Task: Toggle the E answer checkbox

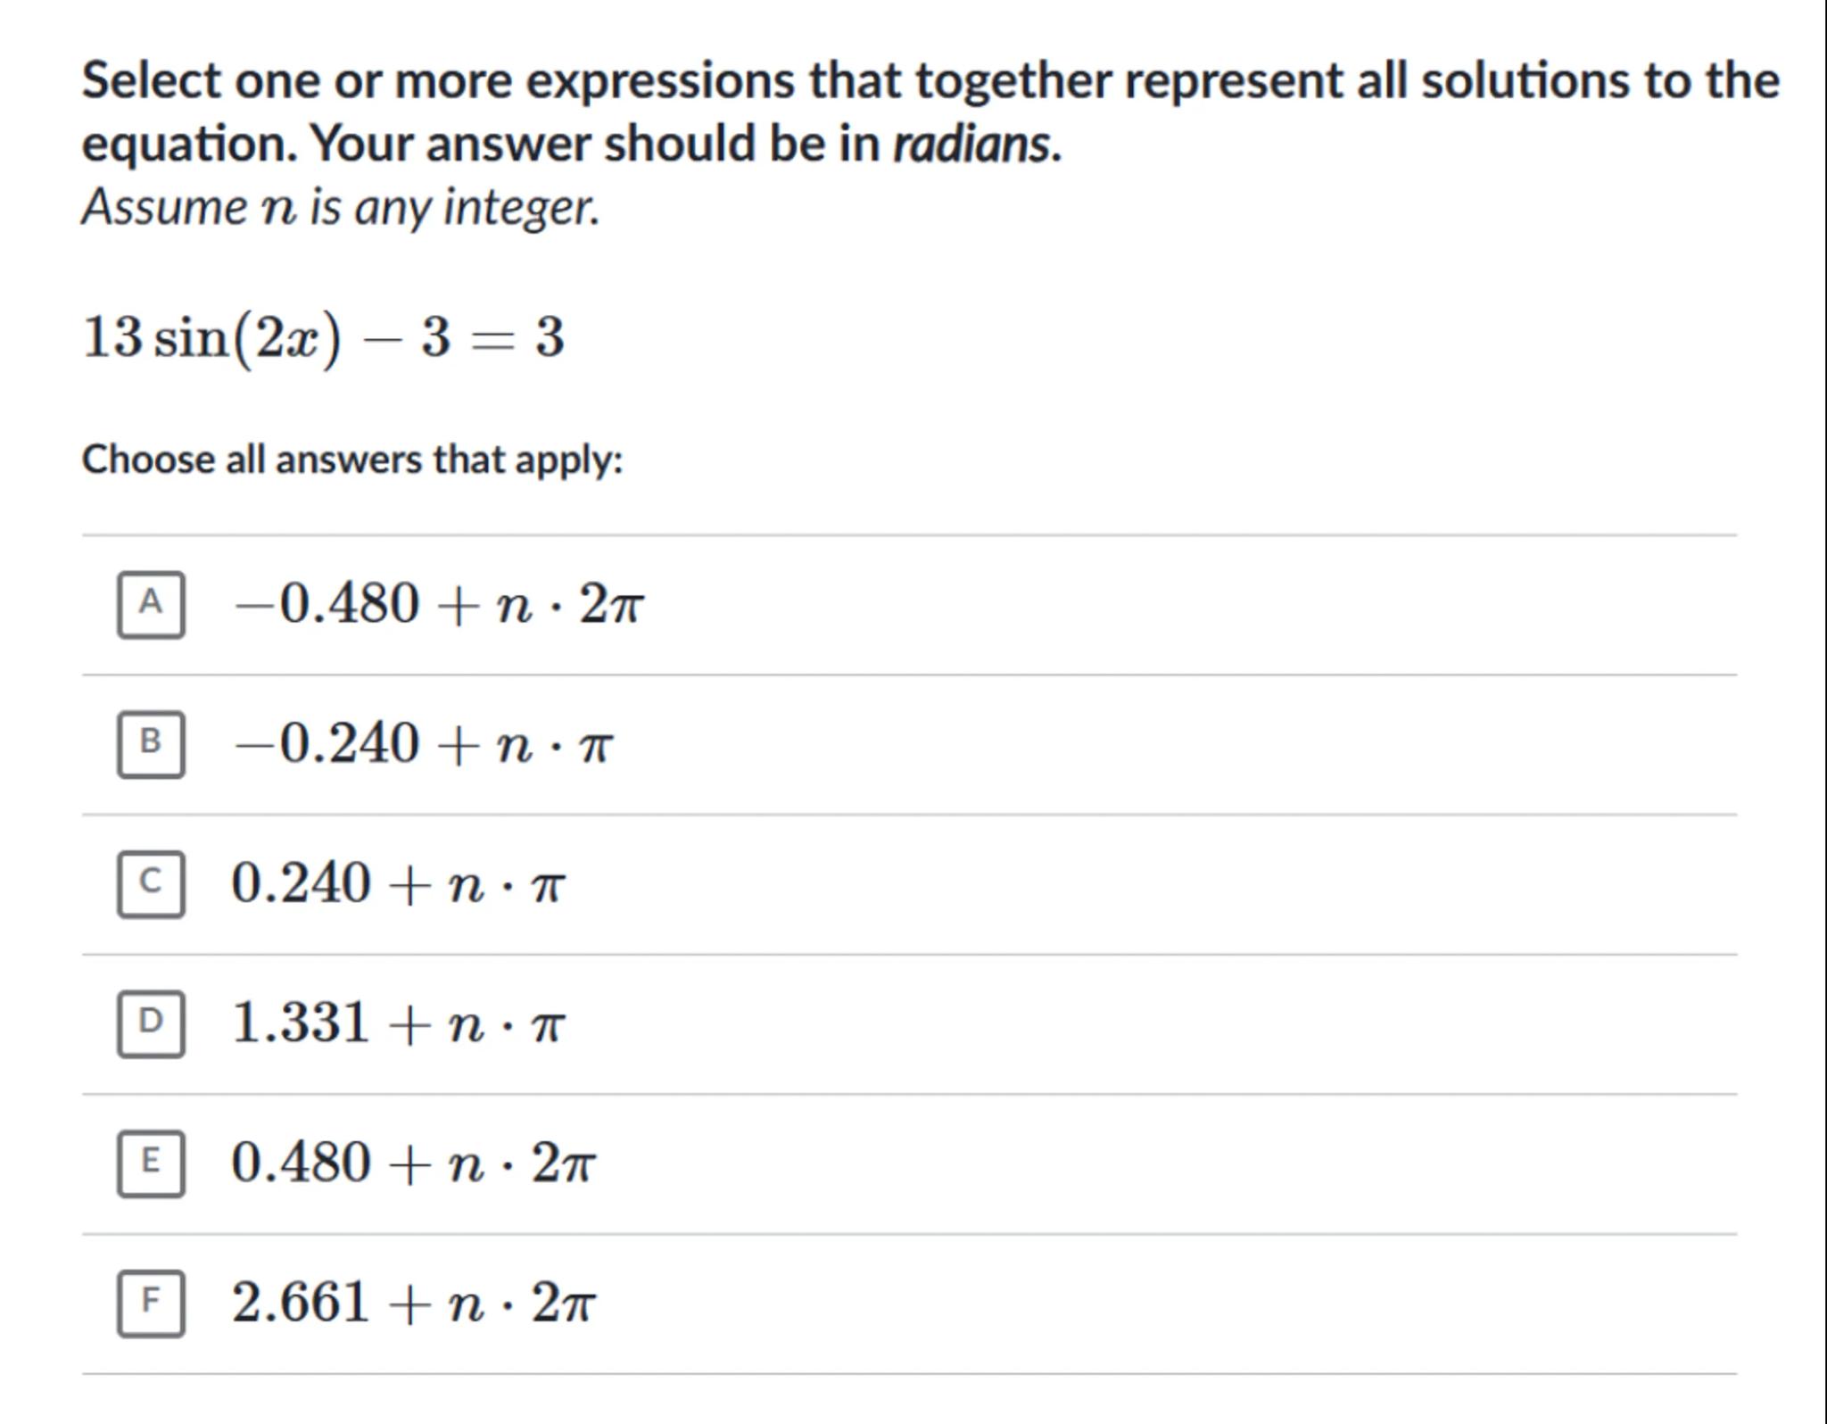Action: pyautogui.click(x=151, y=1163)
